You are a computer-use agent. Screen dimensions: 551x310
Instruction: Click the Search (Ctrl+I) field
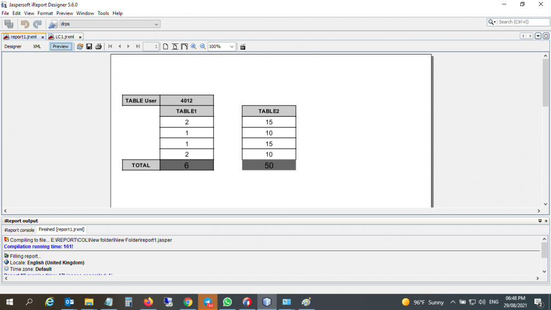coord(521,22)
